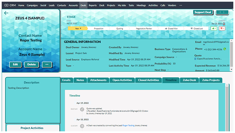Click the 08:39 AM timeline entry icon
The width and height of the screenshot is (235, 133).
(x=82, y=110)
